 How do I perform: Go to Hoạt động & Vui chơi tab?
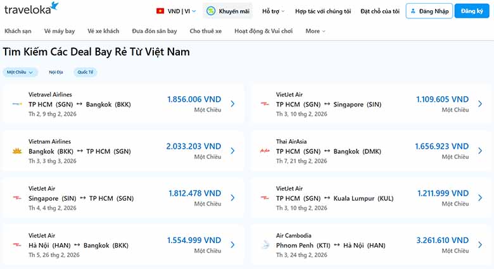tap(263, 31)
